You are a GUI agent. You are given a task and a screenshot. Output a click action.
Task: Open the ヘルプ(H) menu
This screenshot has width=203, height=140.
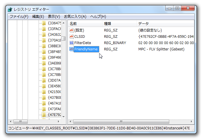[98, 17]
